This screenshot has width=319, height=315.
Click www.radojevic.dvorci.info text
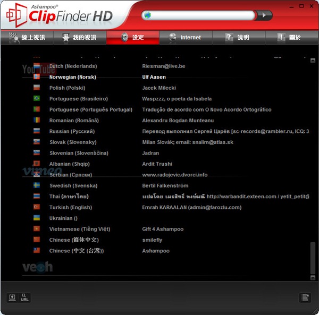[x=175, y=175]
